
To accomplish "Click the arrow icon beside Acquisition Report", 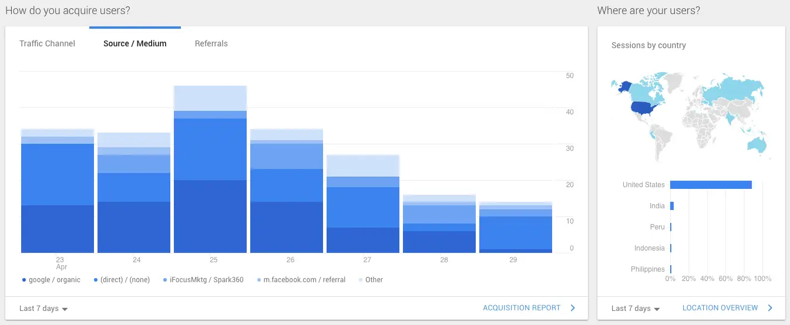I will tap(573, 308).
